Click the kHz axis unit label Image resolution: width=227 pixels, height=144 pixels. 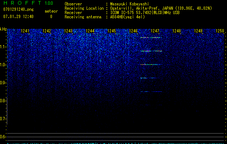pyautogui.click(x=3, y=29)
